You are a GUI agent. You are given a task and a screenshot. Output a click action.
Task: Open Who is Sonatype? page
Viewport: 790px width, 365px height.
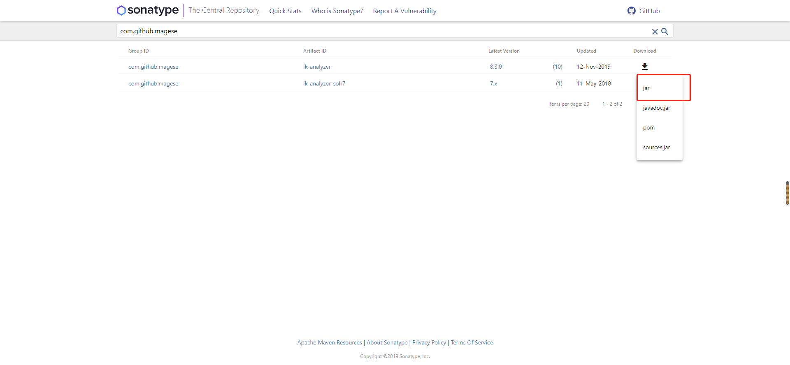[x=337, y=11]
